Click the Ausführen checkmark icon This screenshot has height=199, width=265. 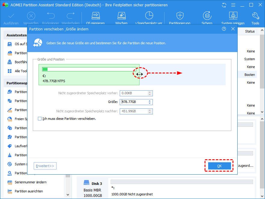[11, 16]
